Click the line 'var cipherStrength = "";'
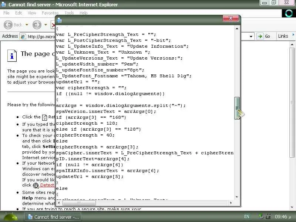This screenshot has height=222, width=296. (x=91, y=88)
